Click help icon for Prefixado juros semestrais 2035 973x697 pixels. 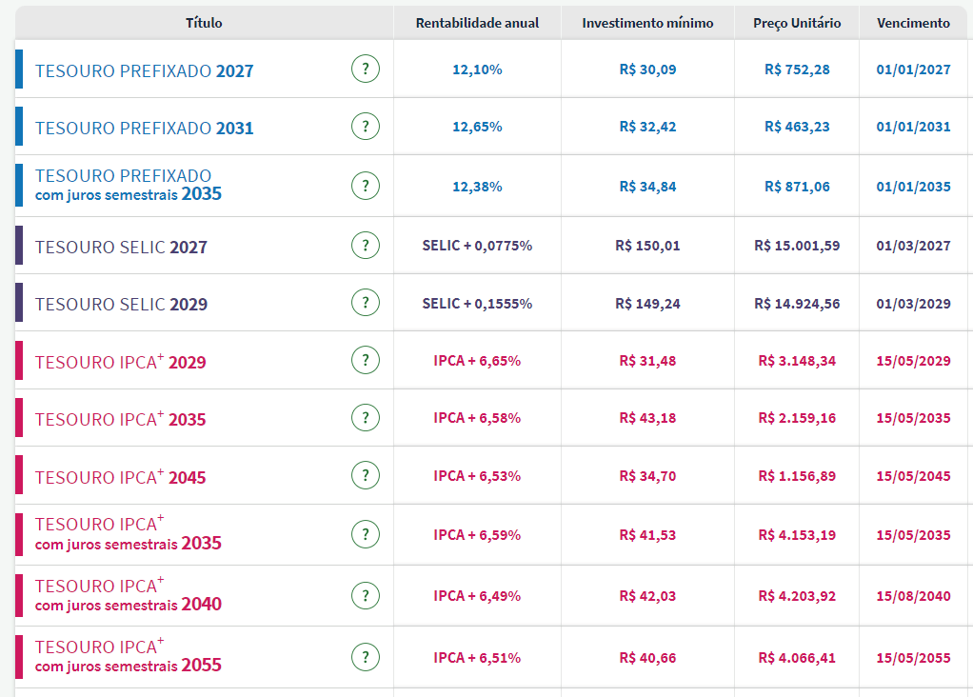(365, 186)
